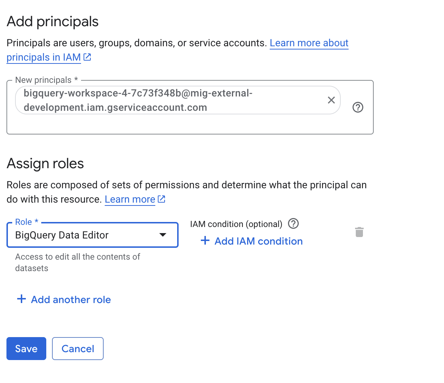Screen dimensions: 444x383
Task: Open the New principals help icon
Action: [358, 107]
